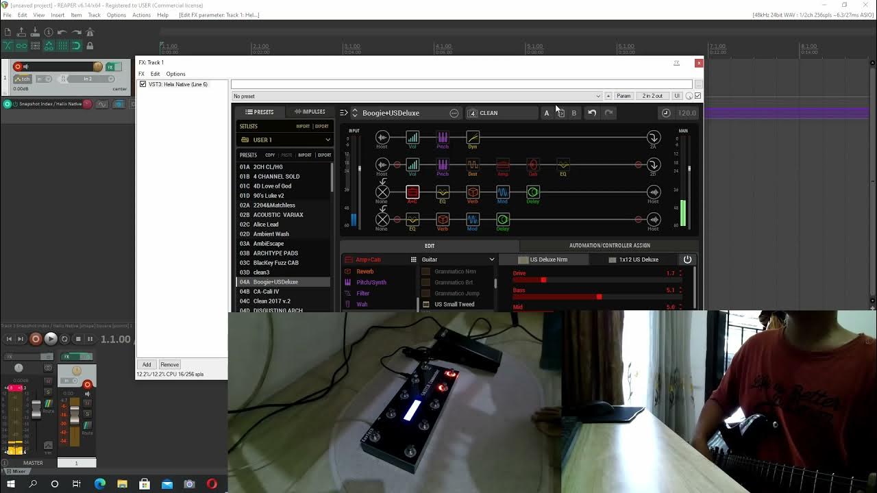
Task: Click the compare copy icon between A and B
Action: 560,113
